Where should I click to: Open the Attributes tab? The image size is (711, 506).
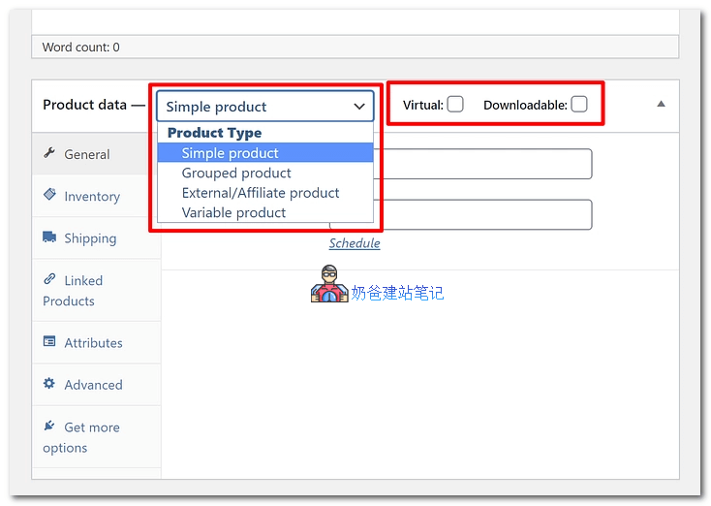[96, 342]
